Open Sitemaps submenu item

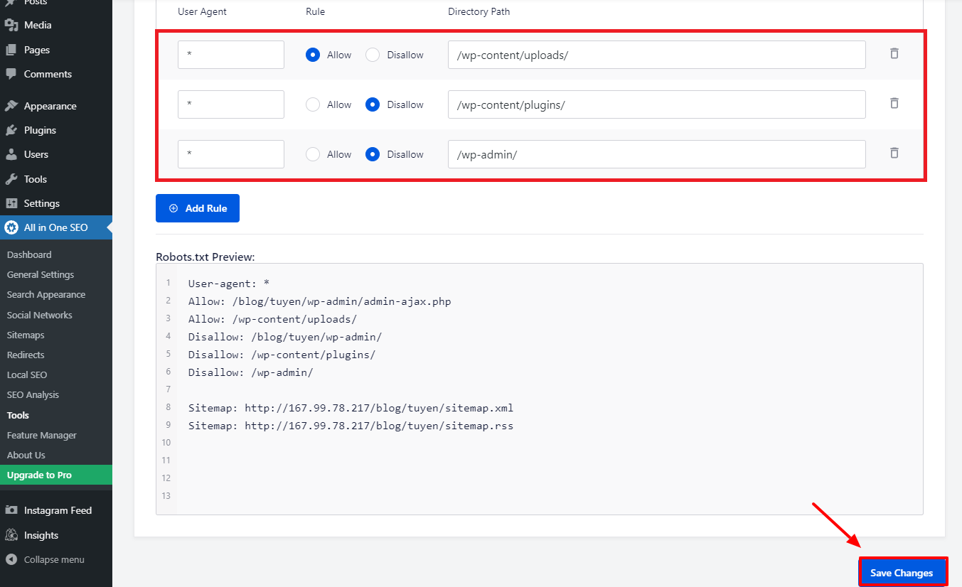point(26,335)
